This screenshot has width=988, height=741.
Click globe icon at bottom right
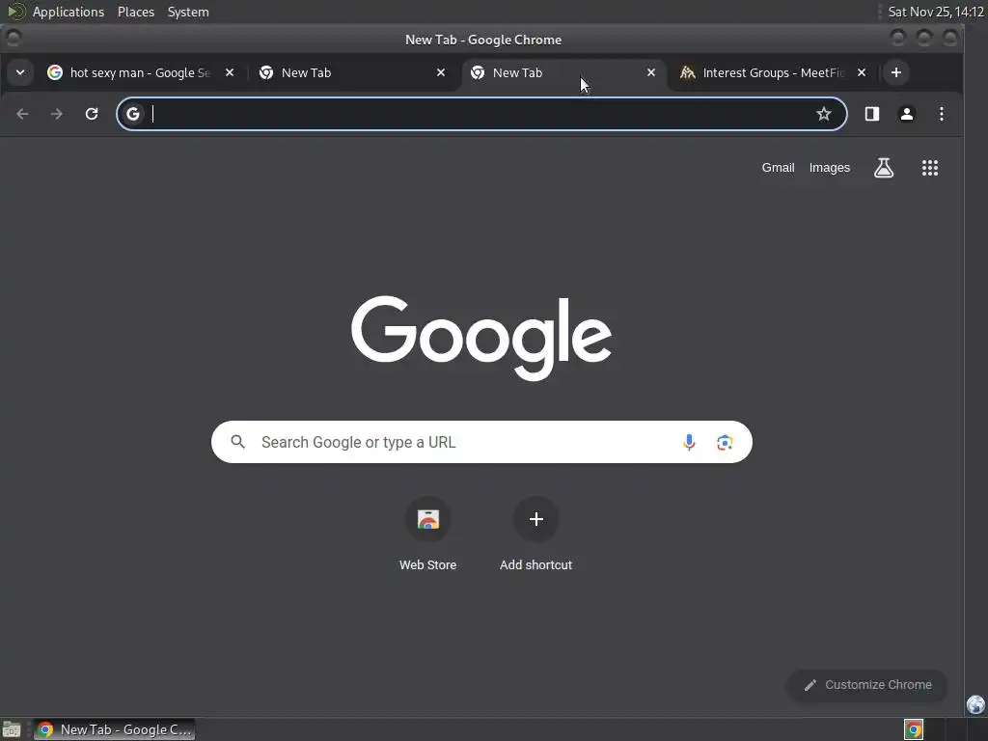click(x=975, y=704)
